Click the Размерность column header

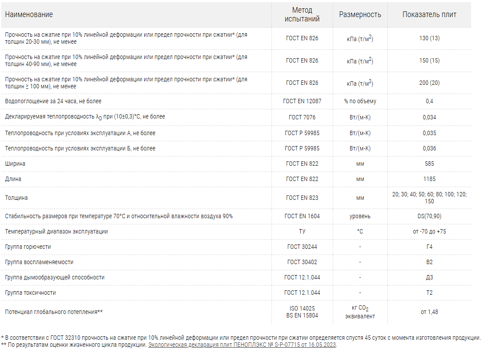[360, 14]
